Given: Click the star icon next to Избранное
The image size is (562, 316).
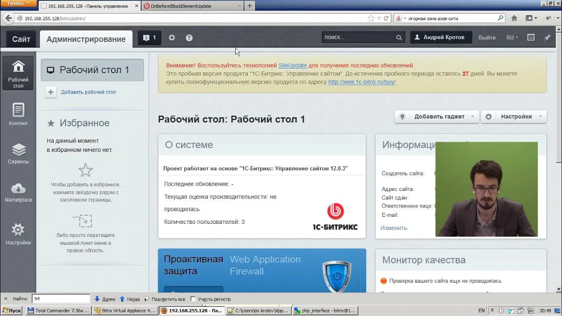Looking at the screenshot, I should click(x=51, y=123).
